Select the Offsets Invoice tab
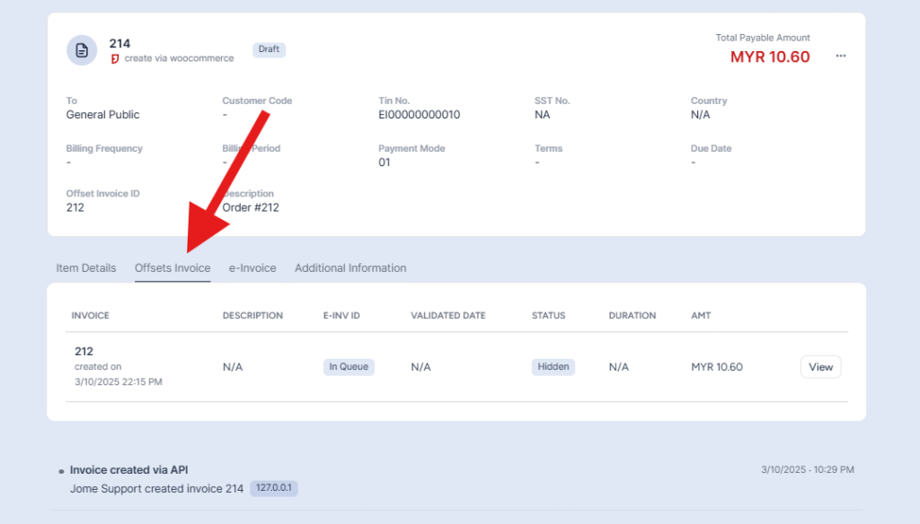The image size is (920, 524). click(172, 268)
